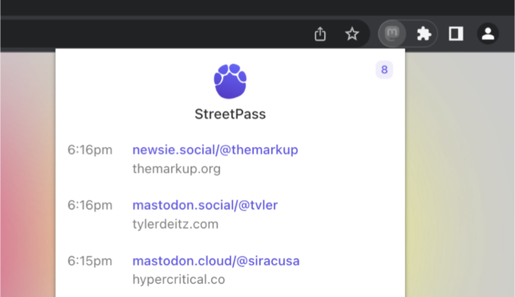Click the Share this page icon

(x=320, y=34)
